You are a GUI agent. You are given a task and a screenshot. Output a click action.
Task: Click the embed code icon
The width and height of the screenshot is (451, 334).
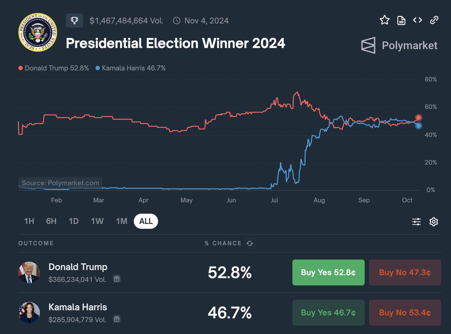pos(417,20)
